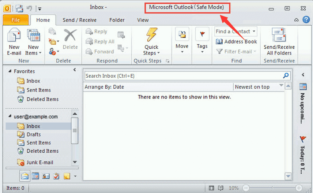Switch to the Folder tab
The width and height of the screenshot is (313, 193).
[117, 20]
